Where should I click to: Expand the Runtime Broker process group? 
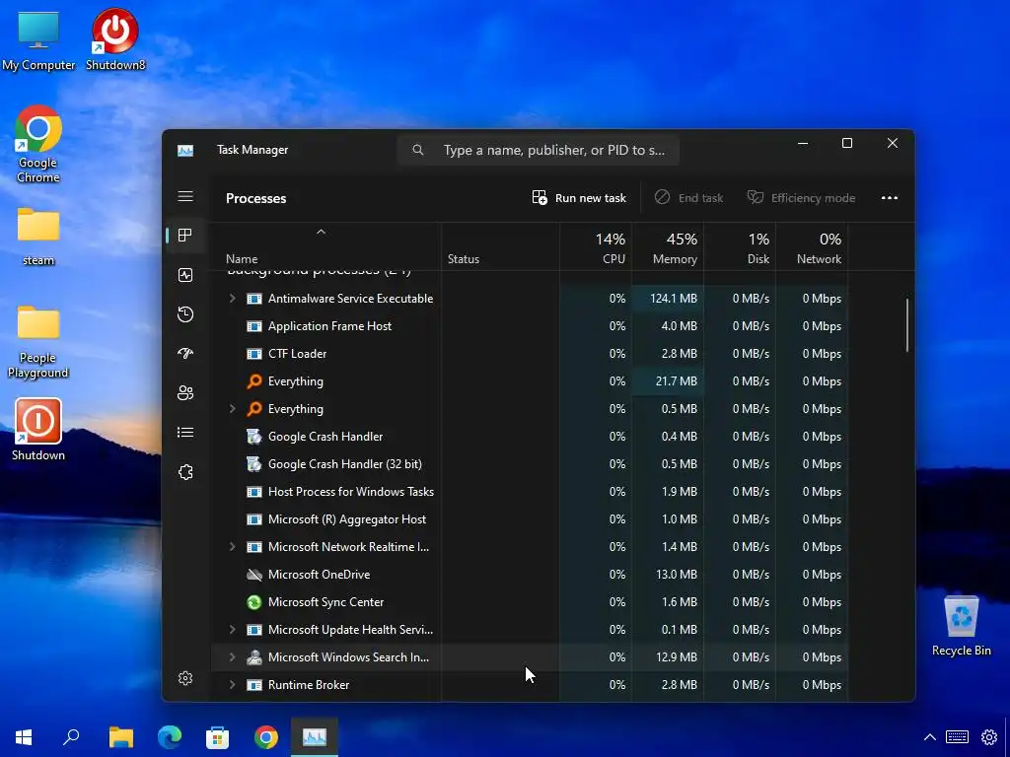233,685
